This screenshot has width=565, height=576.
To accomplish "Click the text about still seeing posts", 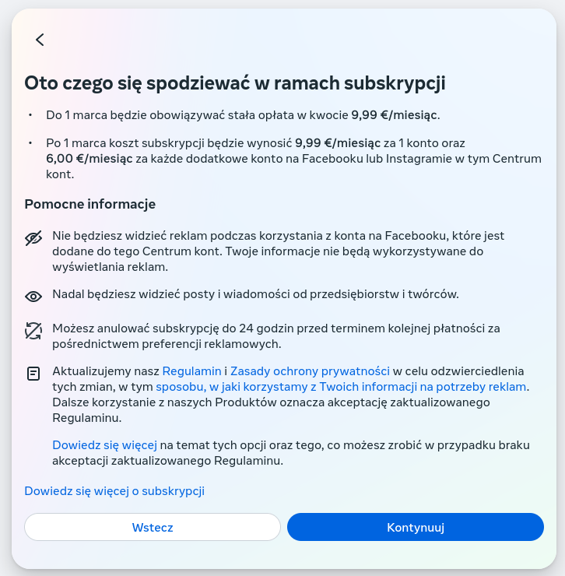I will pyautogui.click(x=255, y=294).
